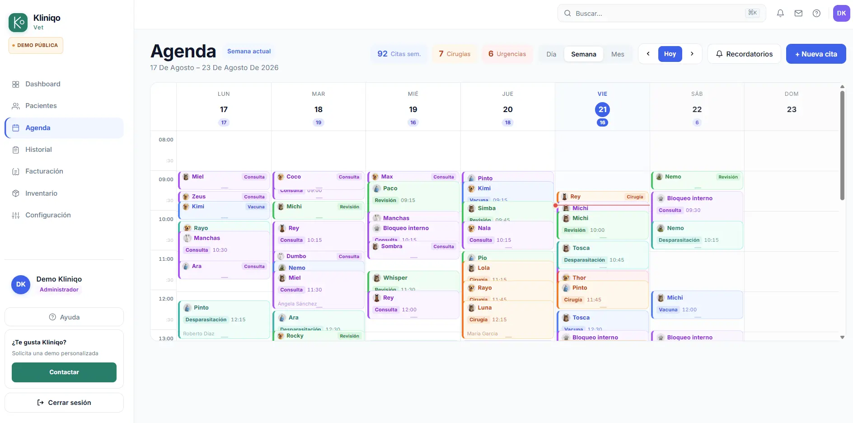
Task: Go to Pacientes in sidebar
Action: (64, 106)
